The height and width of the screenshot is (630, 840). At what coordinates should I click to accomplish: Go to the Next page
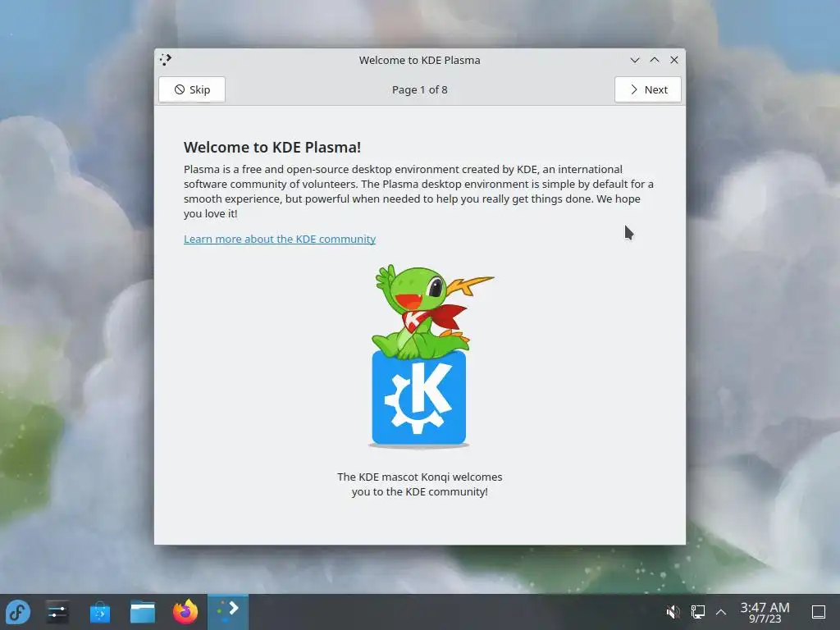click(648, 89)
